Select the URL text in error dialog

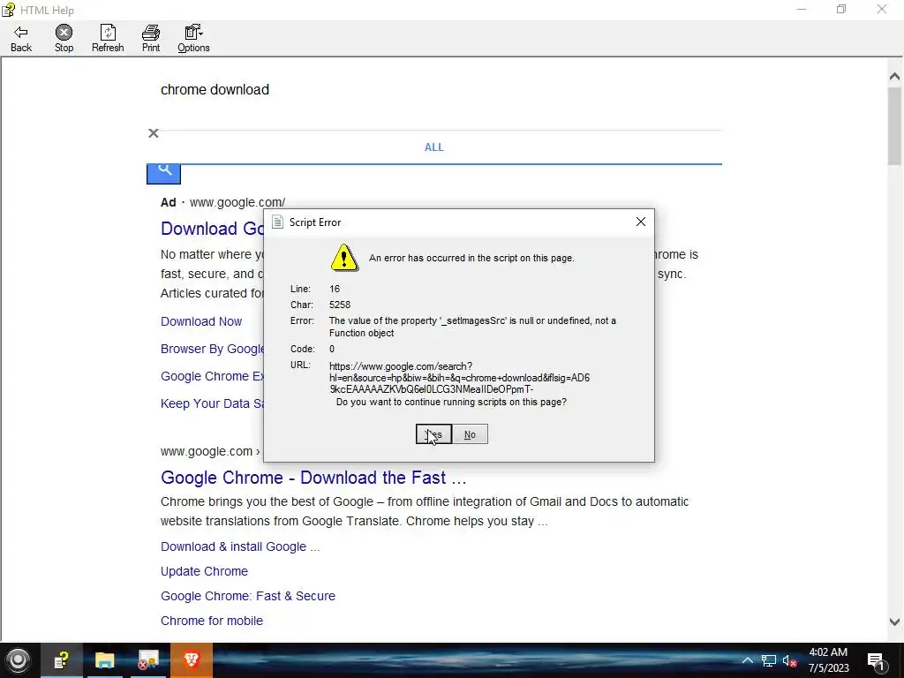[459, 378]
